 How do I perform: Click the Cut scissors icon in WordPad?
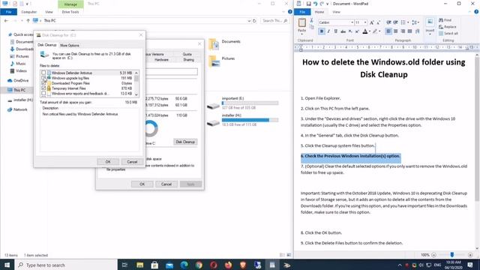pyautogui.click(x=311, y=20)
